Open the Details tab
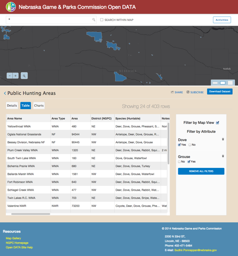Viewport: 238px width, 256px height. coord(12,106)
